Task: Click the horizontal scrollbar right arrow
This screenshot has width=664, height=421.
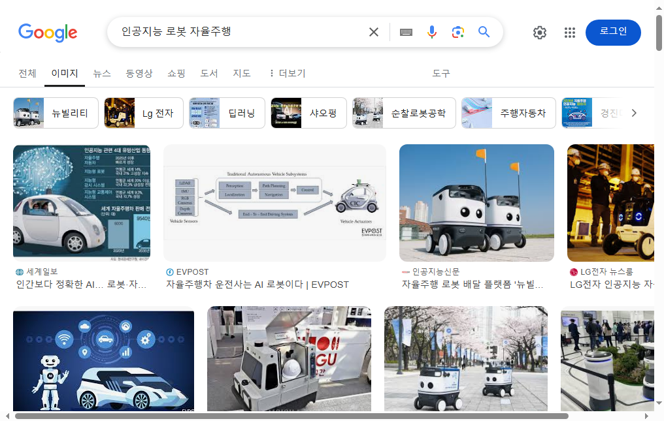Action: [x=646, y=416]
